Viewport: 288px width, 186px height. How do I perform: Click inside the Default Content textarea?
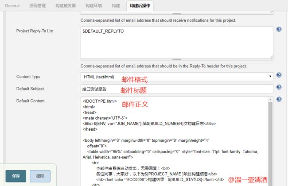175,141
